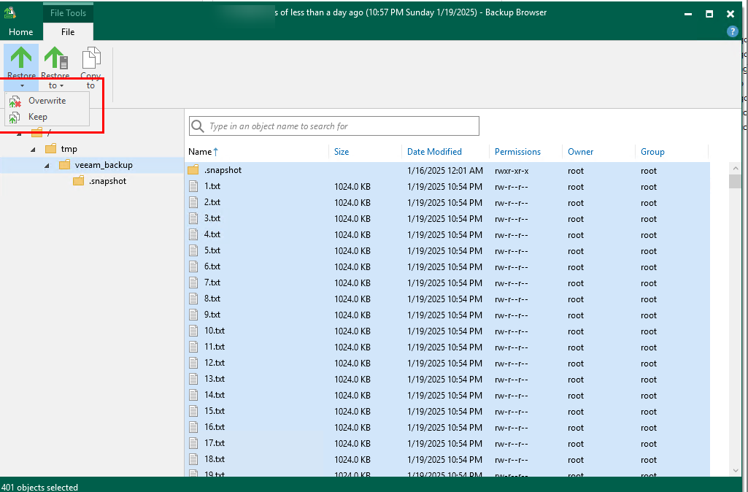Select Overwrite from the Restore menu
748x492 pixels.
click(x=47, y=101)
